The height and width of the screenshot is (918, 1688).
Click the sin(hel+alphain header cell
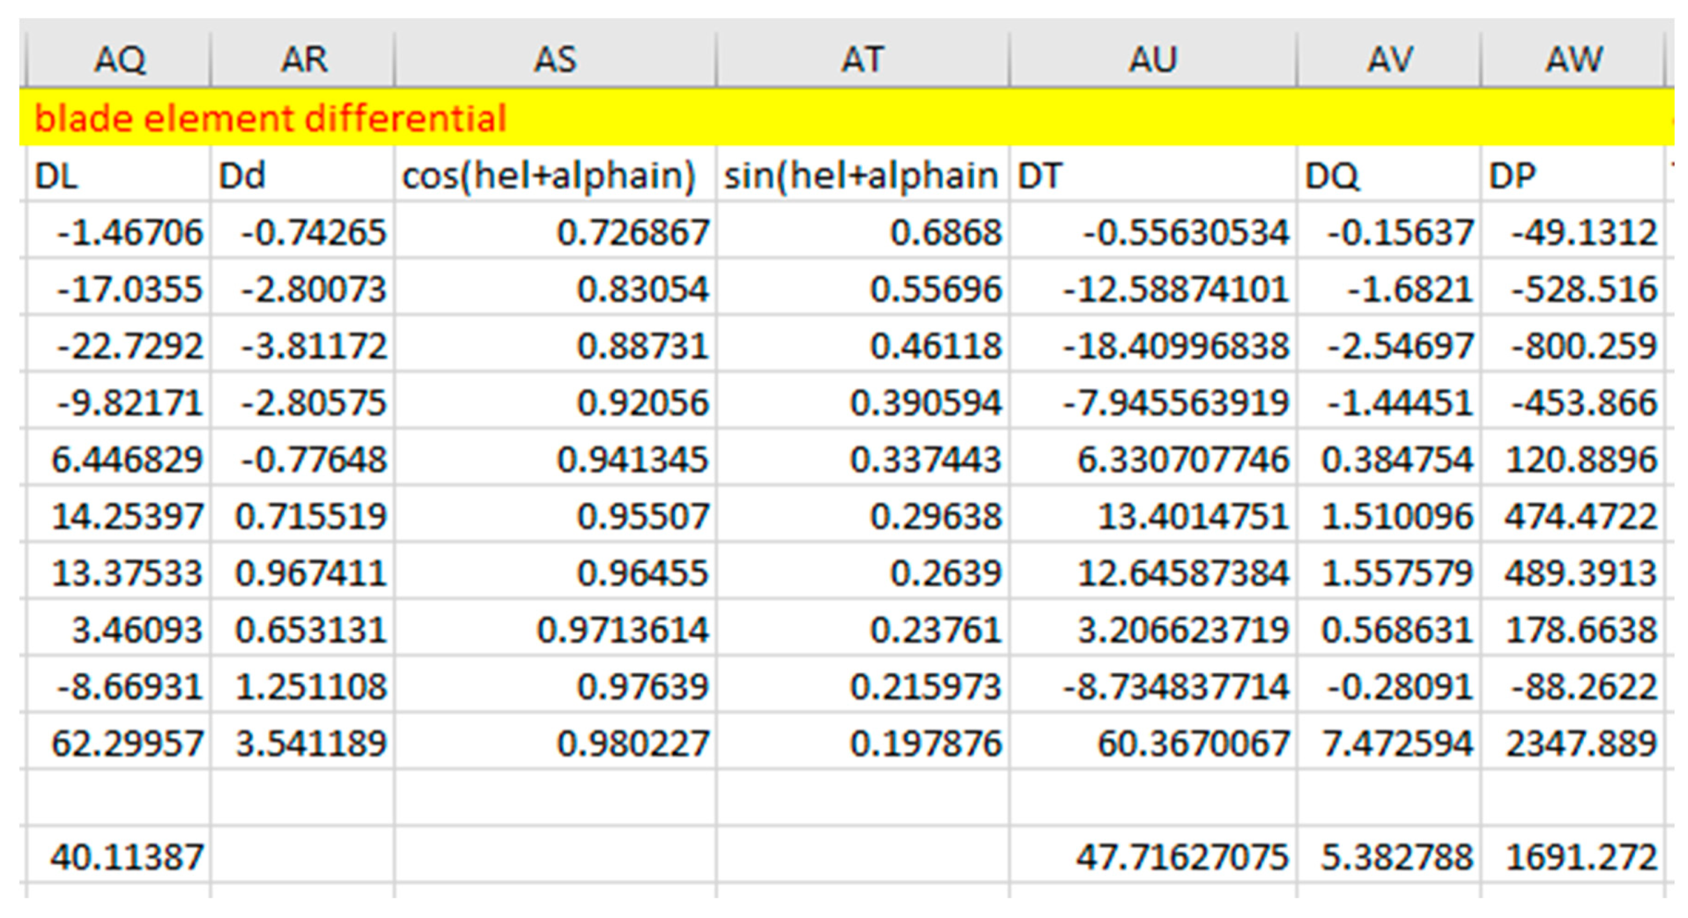pos(862,176)
